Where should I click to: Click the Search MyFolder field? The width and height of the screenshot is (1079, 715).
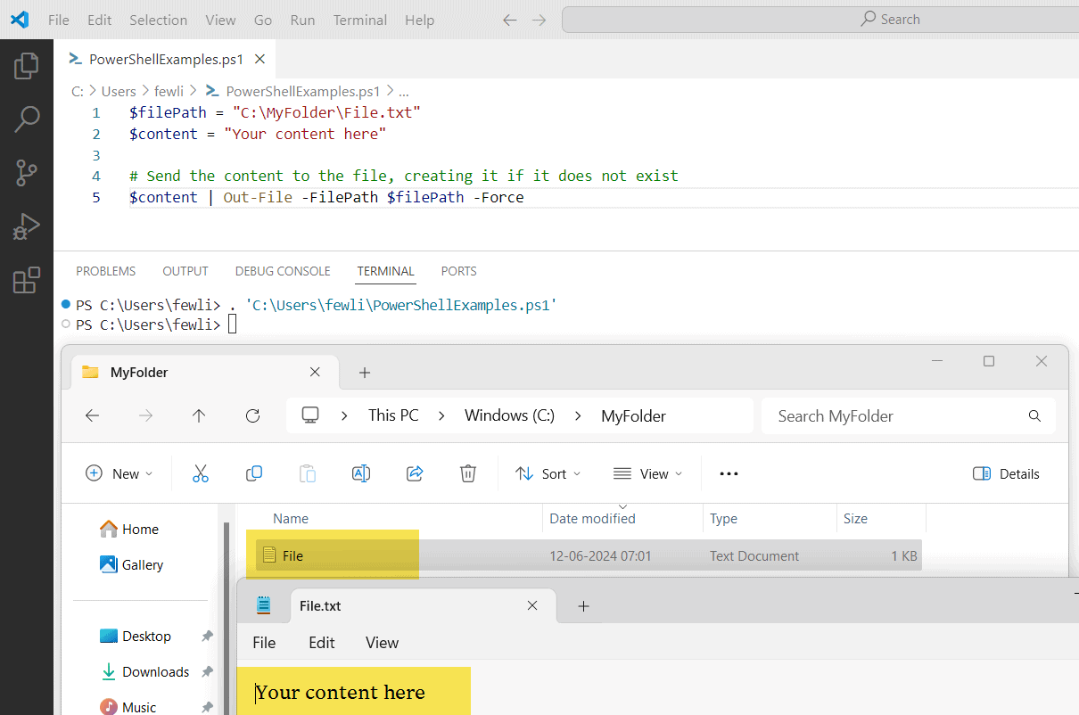(x=908, y=415)
